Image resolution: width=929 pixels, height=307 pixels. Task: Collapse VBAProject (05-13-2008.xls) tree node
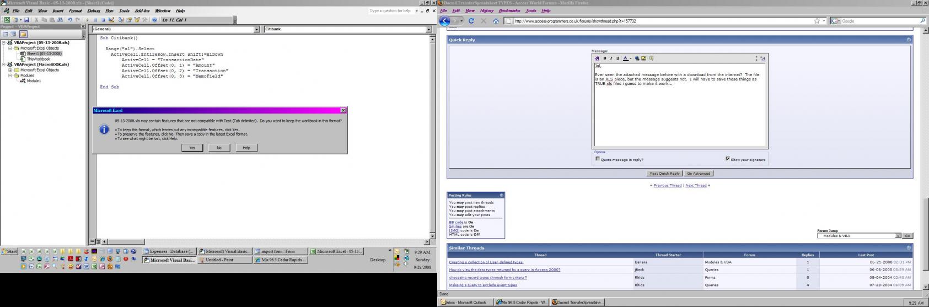coord(4,42)
